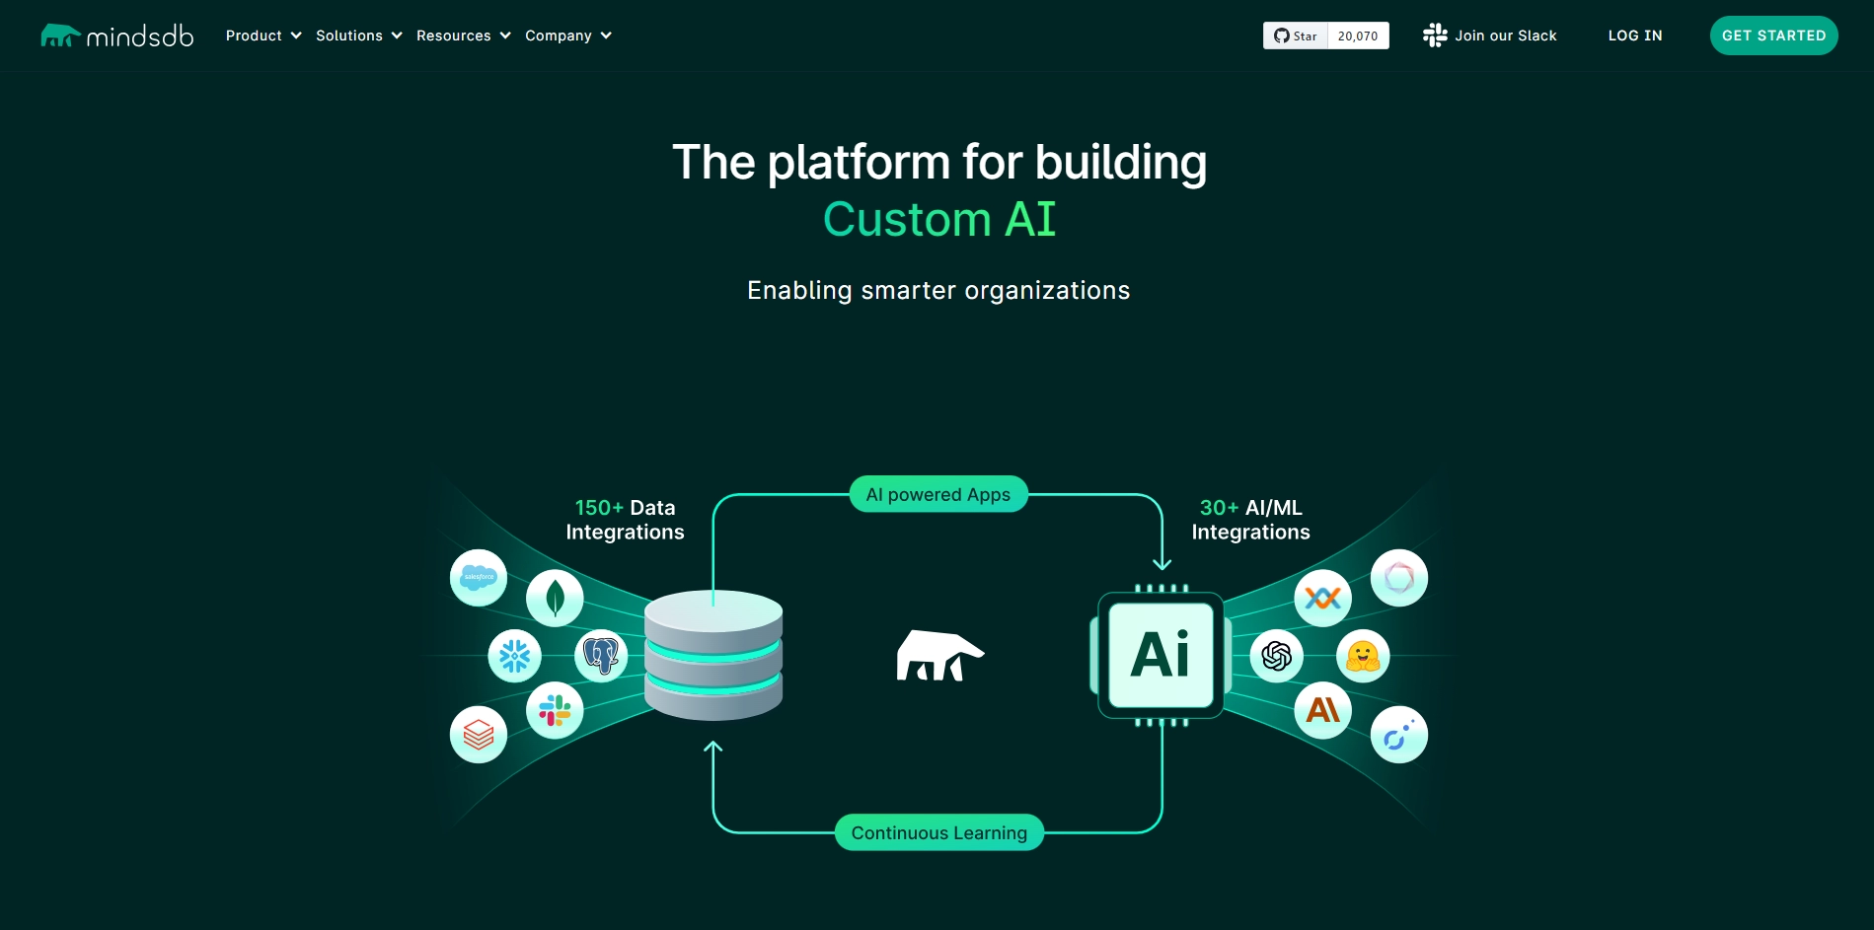Click the Continuous Learning pill label
This screenshot has height=930, width=1874.
(x=939, y=832)
